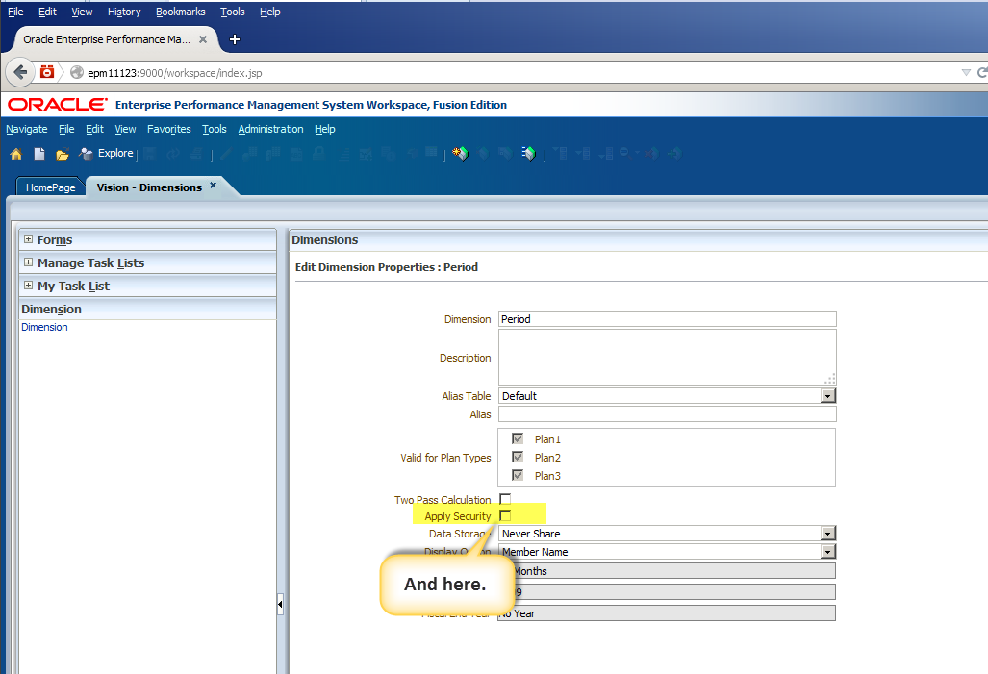Open the Display Option Member Name dropdown

828,552
